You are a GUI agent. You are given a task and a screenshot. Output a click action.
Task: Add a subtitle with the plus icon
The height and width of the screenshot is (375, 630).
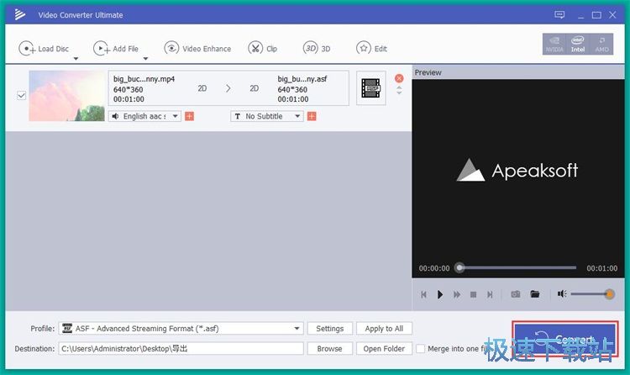pos(312,116)
